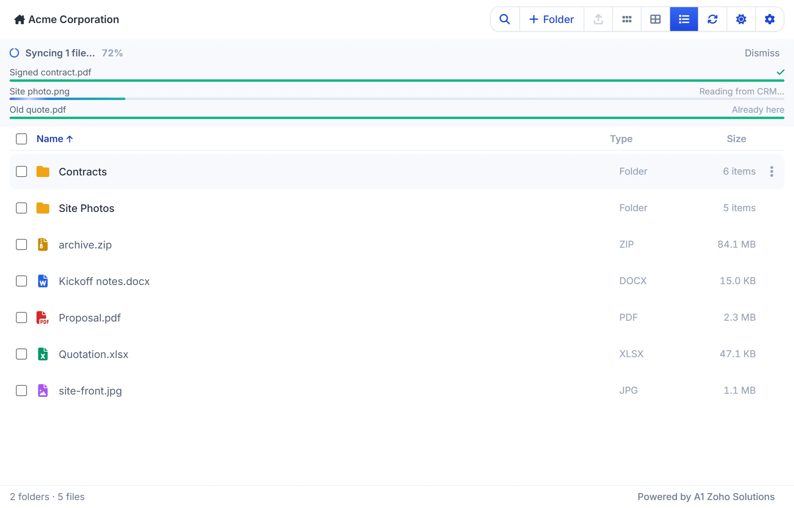Open the Site Photos folder name

tap(87, 208)
